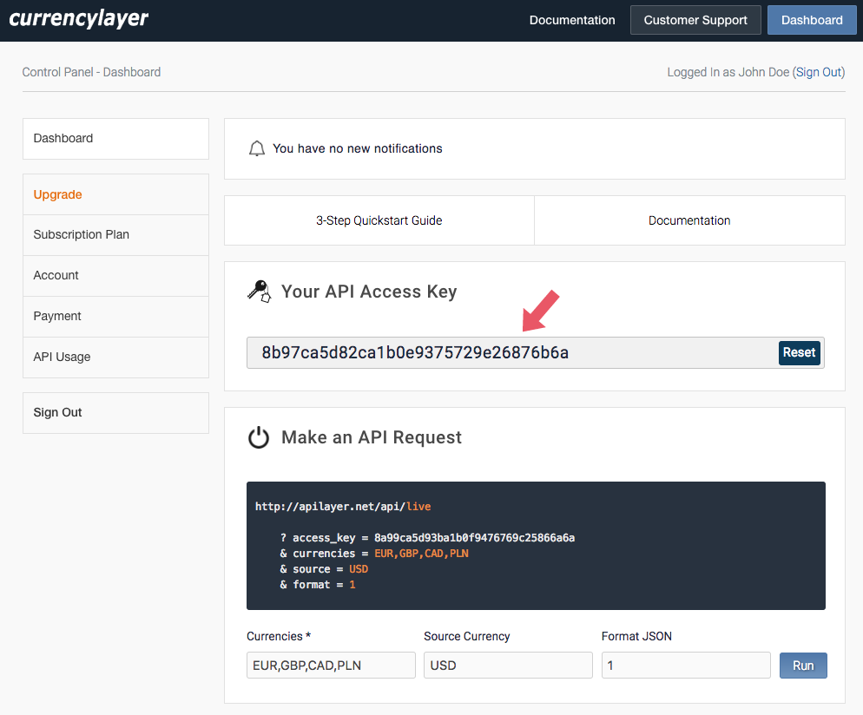Viewport: 863px width, 715px height.
Task: Click the key icon beside API Access Key
Action: [x=260, y=292]
